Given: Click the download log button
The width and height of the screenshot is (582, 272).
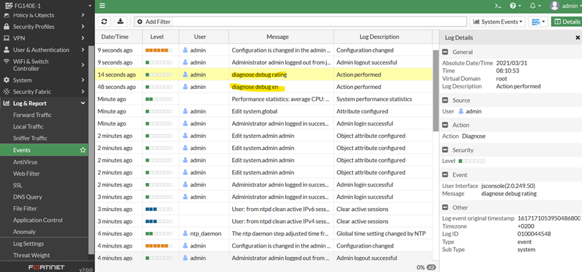Looking at the screenshot, I should (120, 22).
